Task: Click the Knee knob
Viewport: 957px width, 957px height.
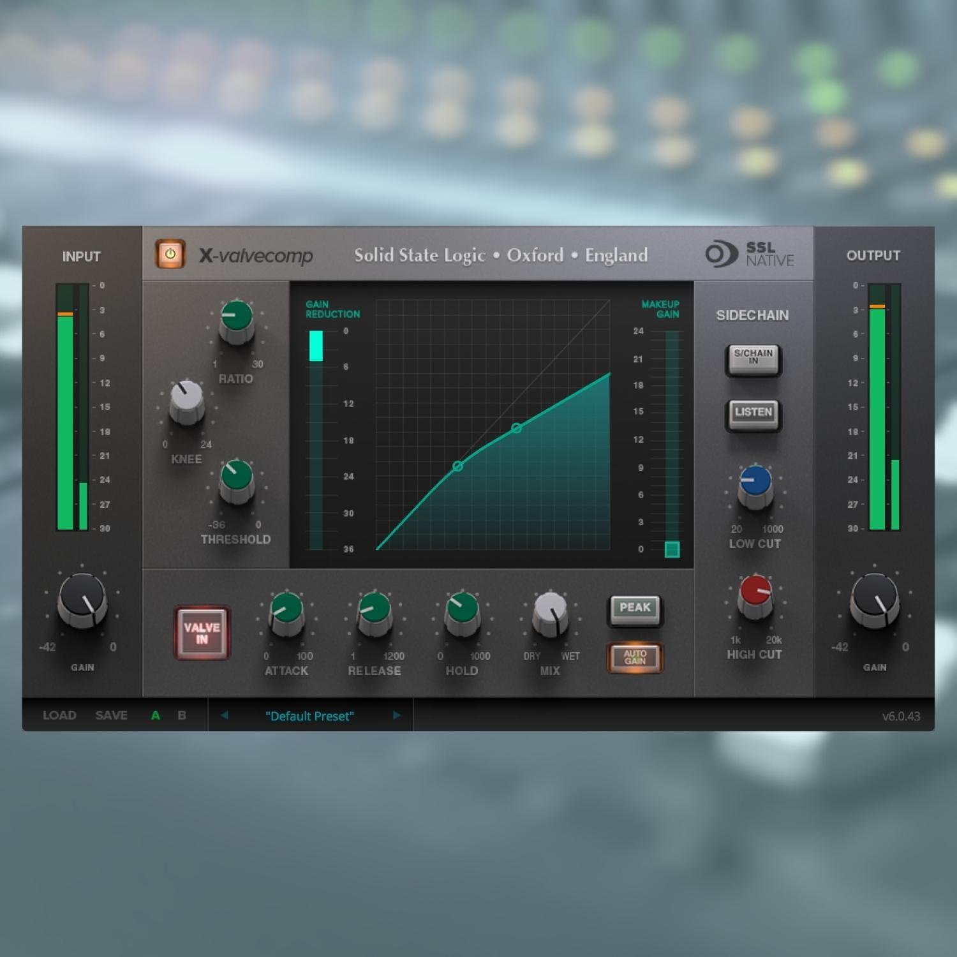Action: [x=186, y=403]
